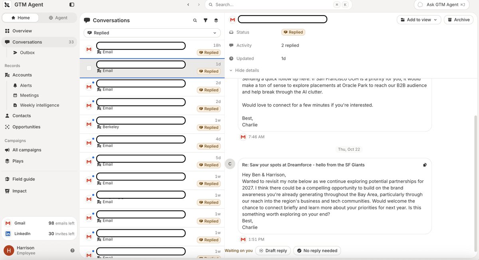Open the conversation tagged Berkeley

(x=152, y=124)
